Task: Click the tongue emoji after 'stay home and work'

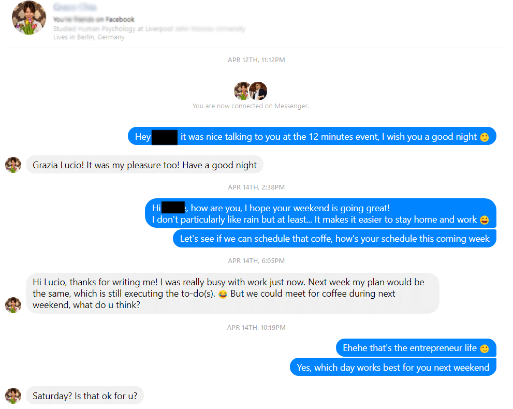Action: point(484,220)
